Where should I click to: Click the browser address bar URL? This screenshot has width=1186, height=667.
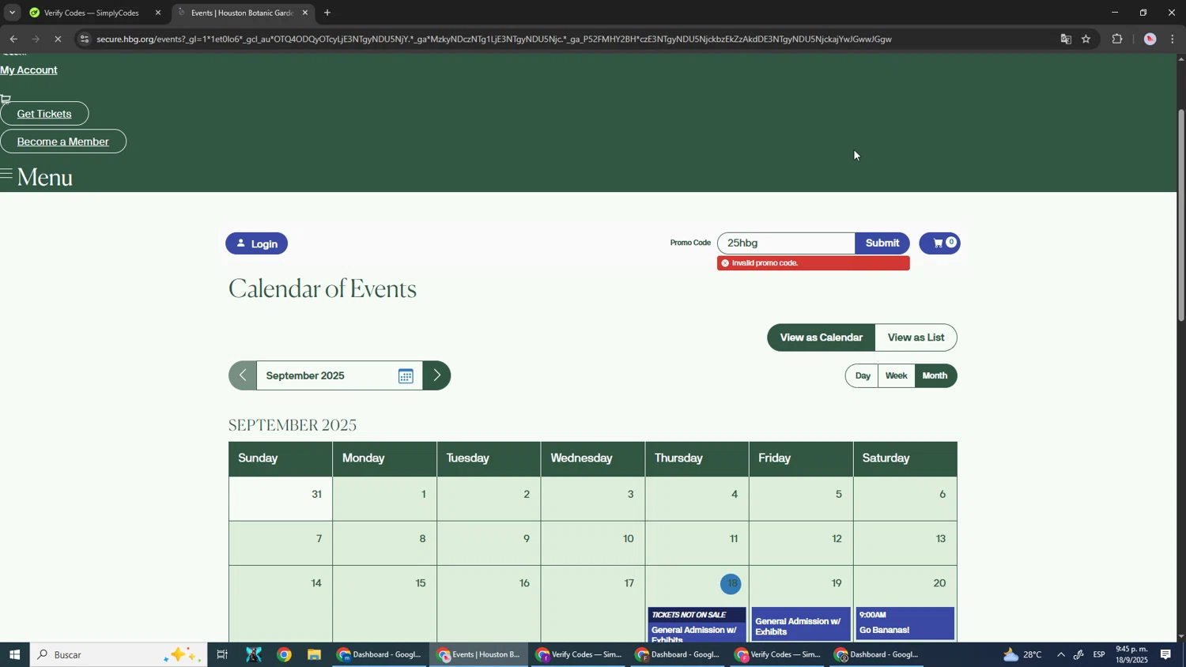pyautogui.click(x=494, y=39)
